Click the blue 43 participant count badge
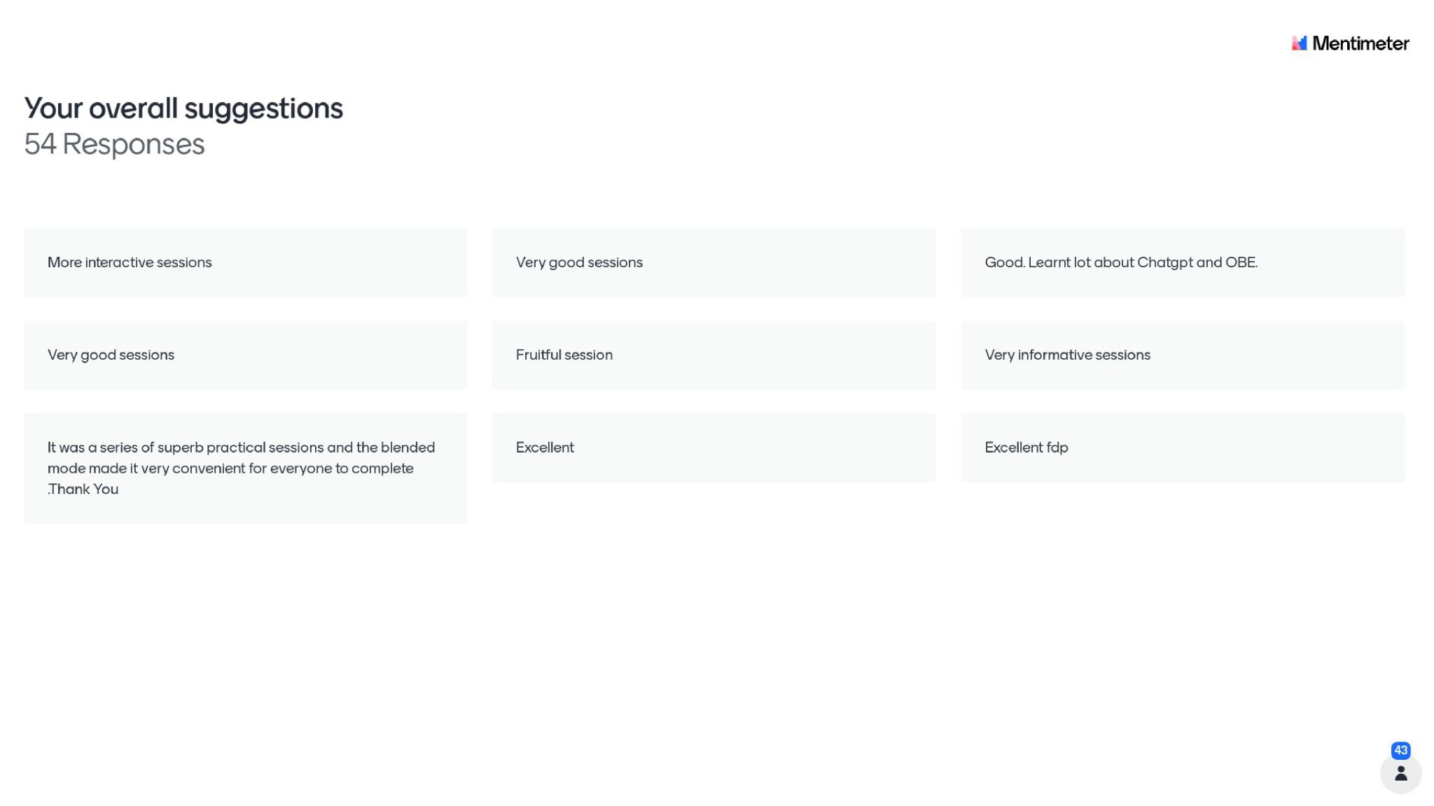This screenshot has height=806, width=1434. tap(1400, 750)
